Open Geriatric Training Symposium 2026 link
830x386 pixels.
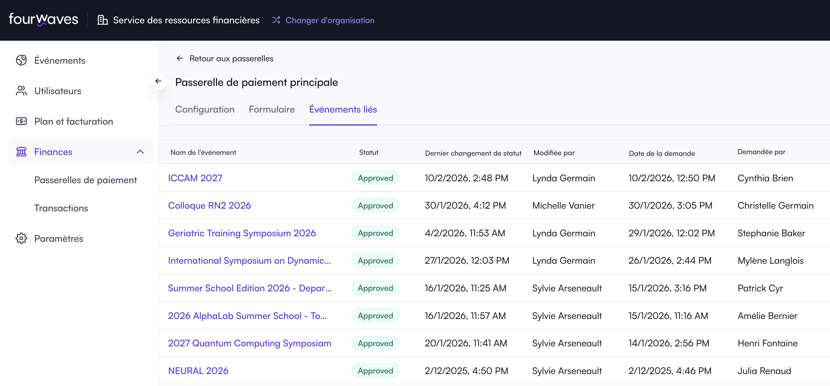tap(242, 233)
